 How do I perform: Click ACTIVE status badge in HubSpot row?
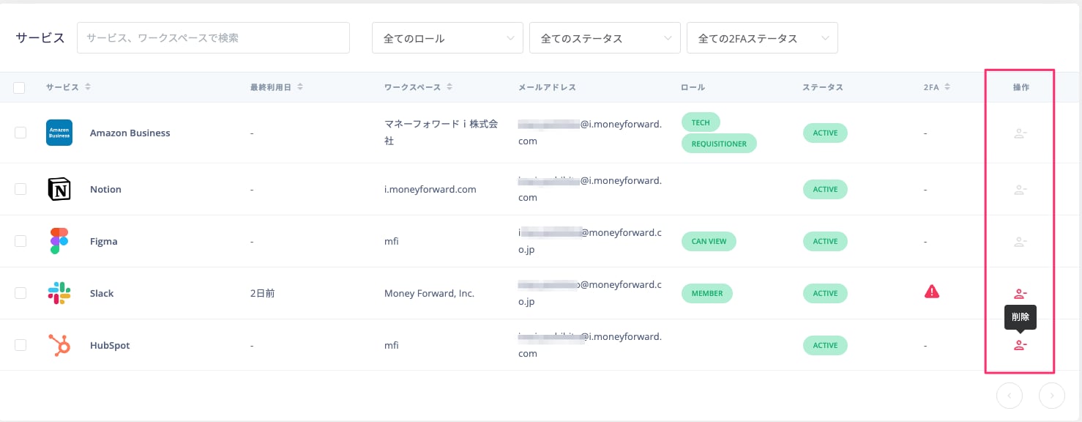[x=825, y=345]
